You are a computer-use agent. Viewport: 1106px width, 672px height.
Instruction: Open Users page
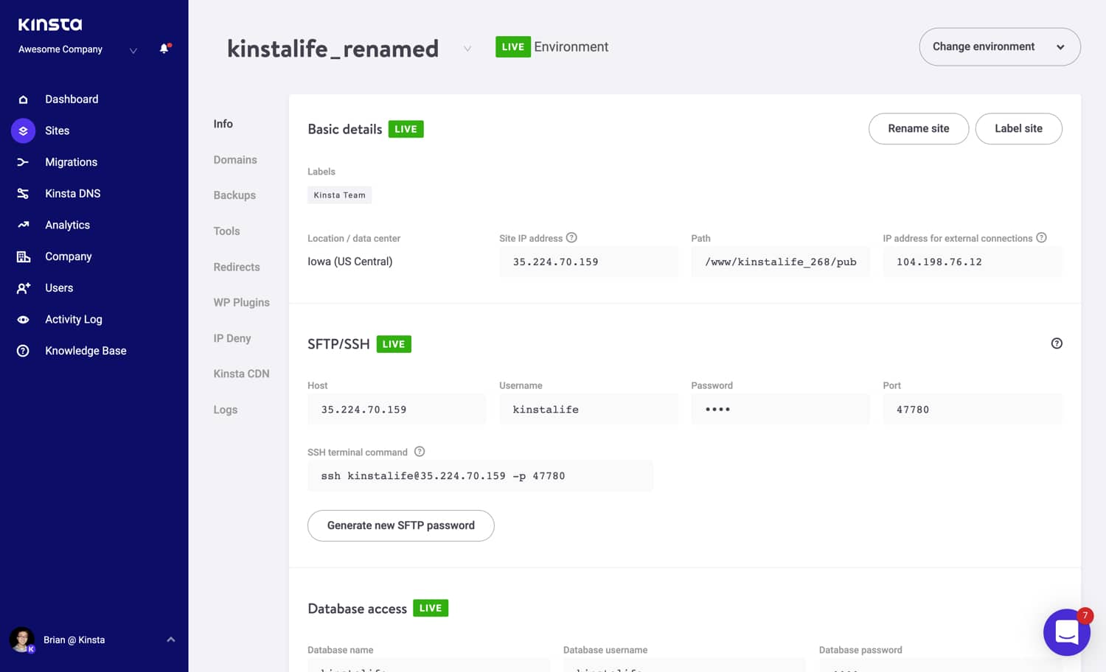point(59,288)
